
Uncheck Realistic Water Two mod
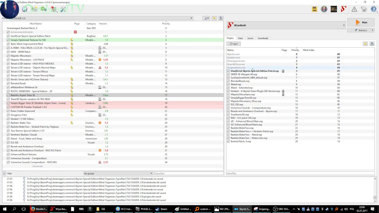[8, 123]
